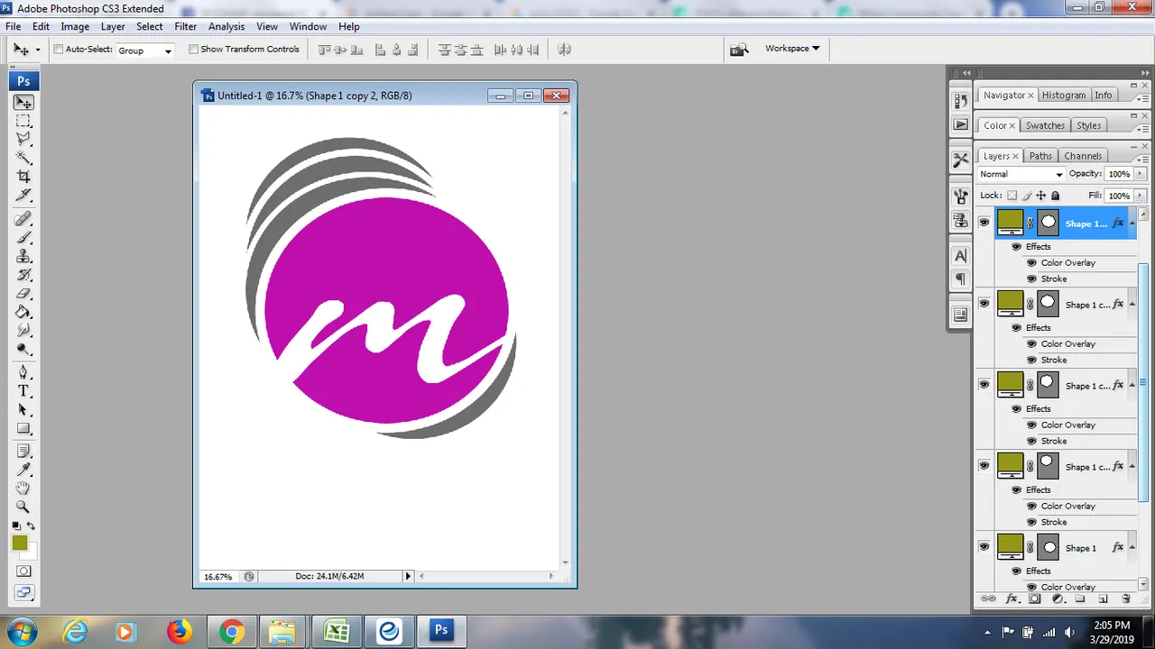Select the Lasso tool

pyautogui.click(x=23, y=139)
